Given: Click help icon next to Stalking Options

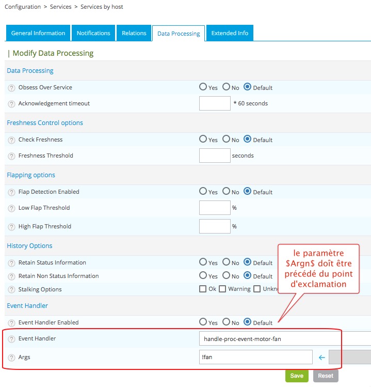Looking at the screenshot, I should pos(11,290).
